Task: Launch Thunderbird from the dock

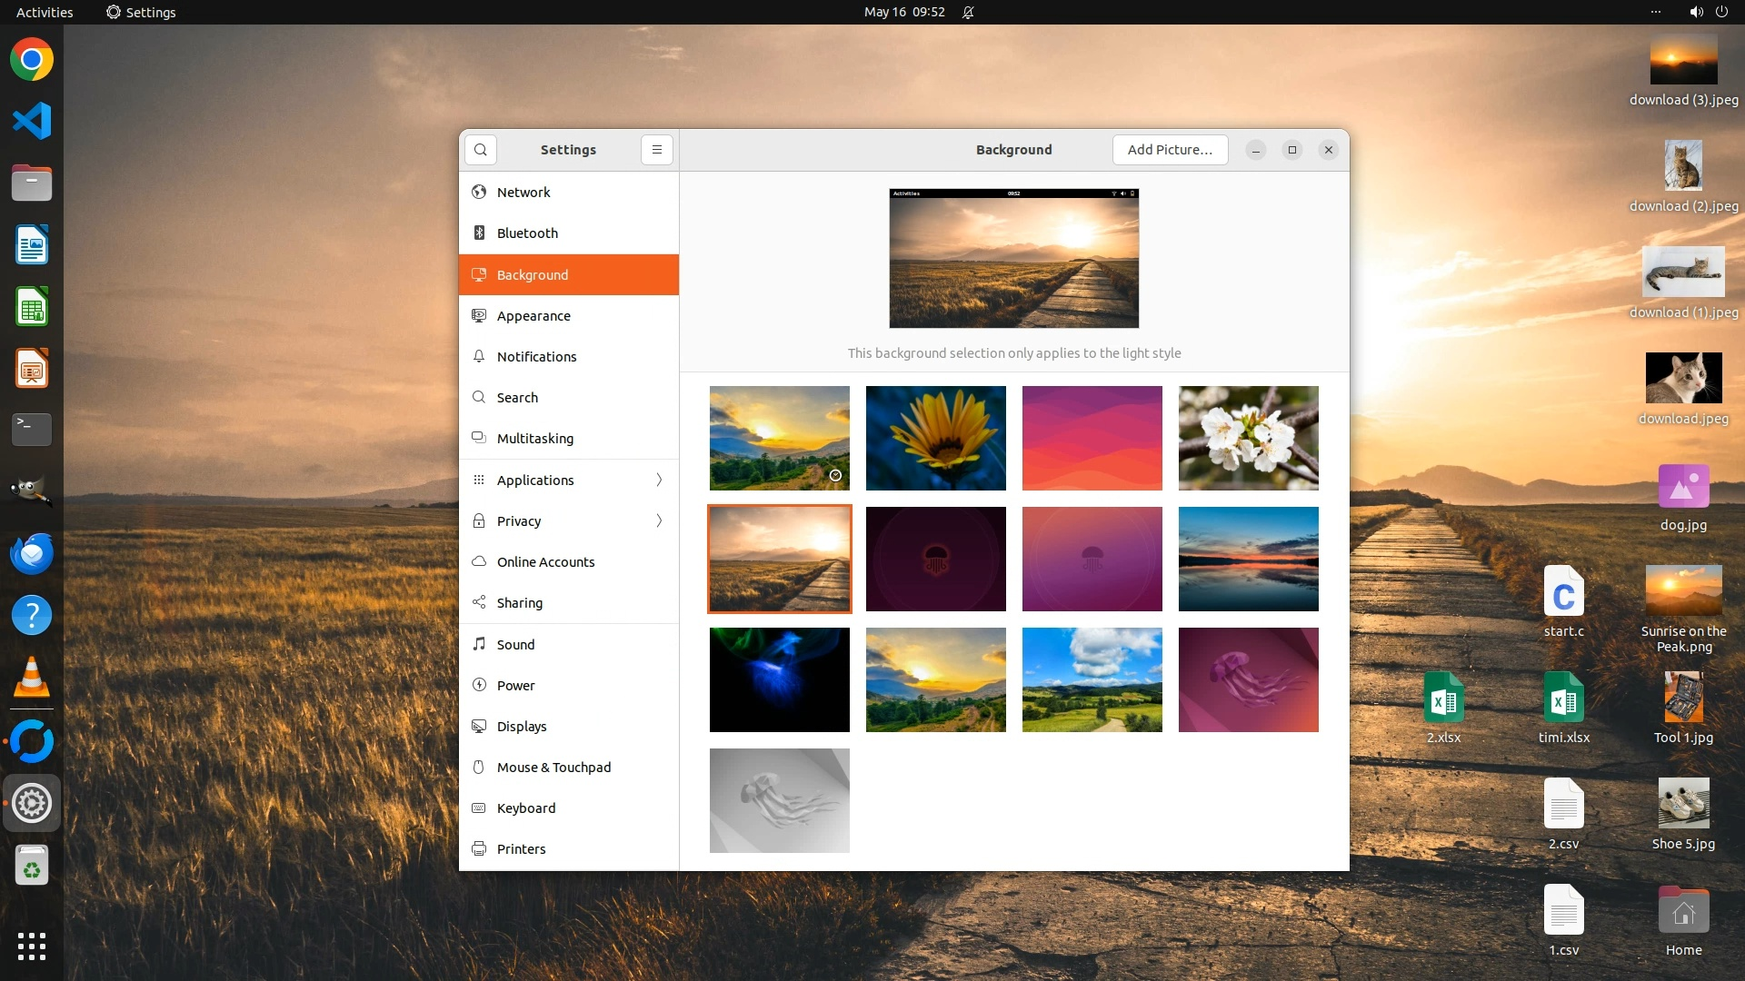Action: (x=32, y=554)
